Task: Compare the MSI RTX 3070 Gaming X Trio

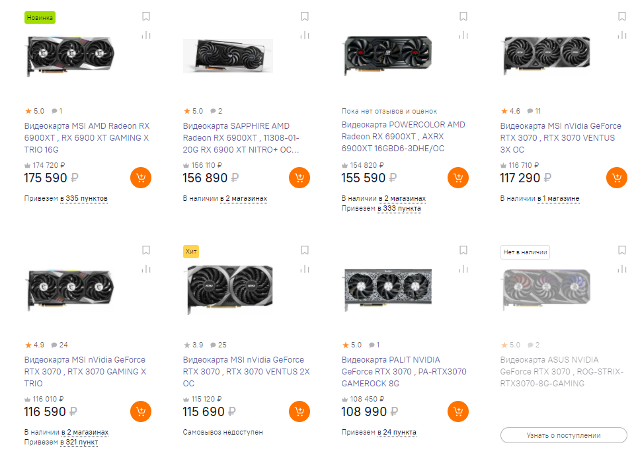Action: (146, 269)
